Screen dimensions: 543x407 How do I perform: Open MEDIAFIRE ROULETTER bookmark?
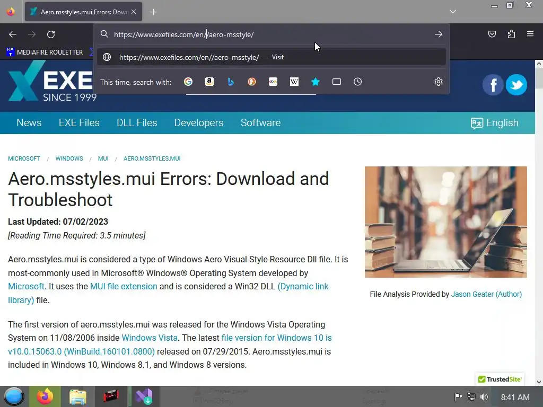click(45, 52)
